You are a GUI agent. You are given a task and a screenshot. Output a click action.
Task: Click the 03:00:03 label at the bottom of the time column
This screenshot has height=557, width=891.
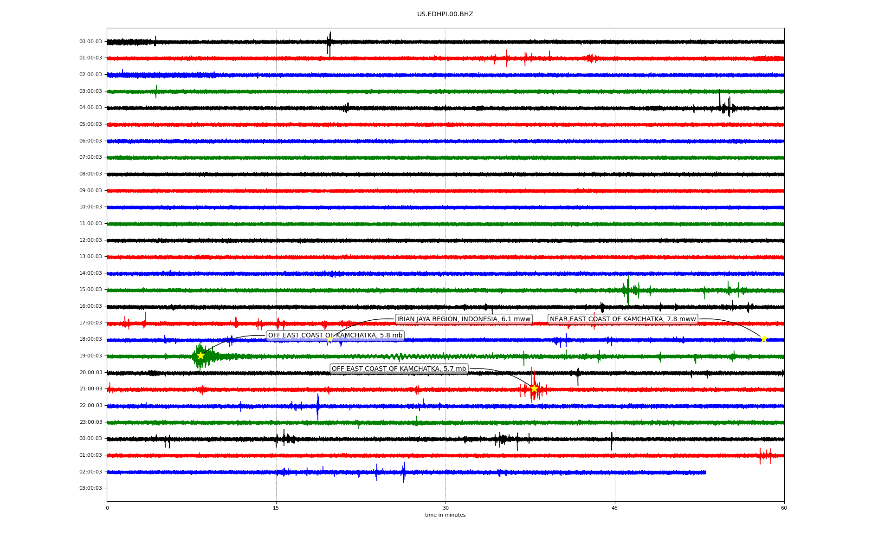click(90, 488)
